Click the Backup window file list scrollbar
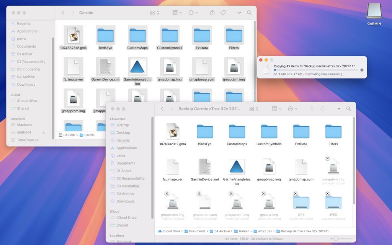392x245 pixels. coord(354,160)
